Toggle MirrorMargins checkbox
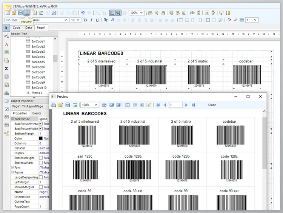Viewport: 283px width, 213px height. [41, 187]
